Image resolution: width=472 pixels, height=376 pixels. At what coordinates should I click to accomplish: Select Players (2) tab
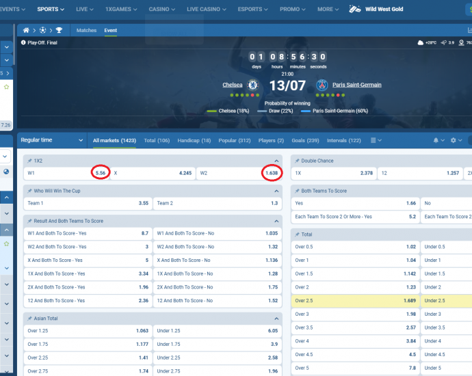(x=271, y=140)
